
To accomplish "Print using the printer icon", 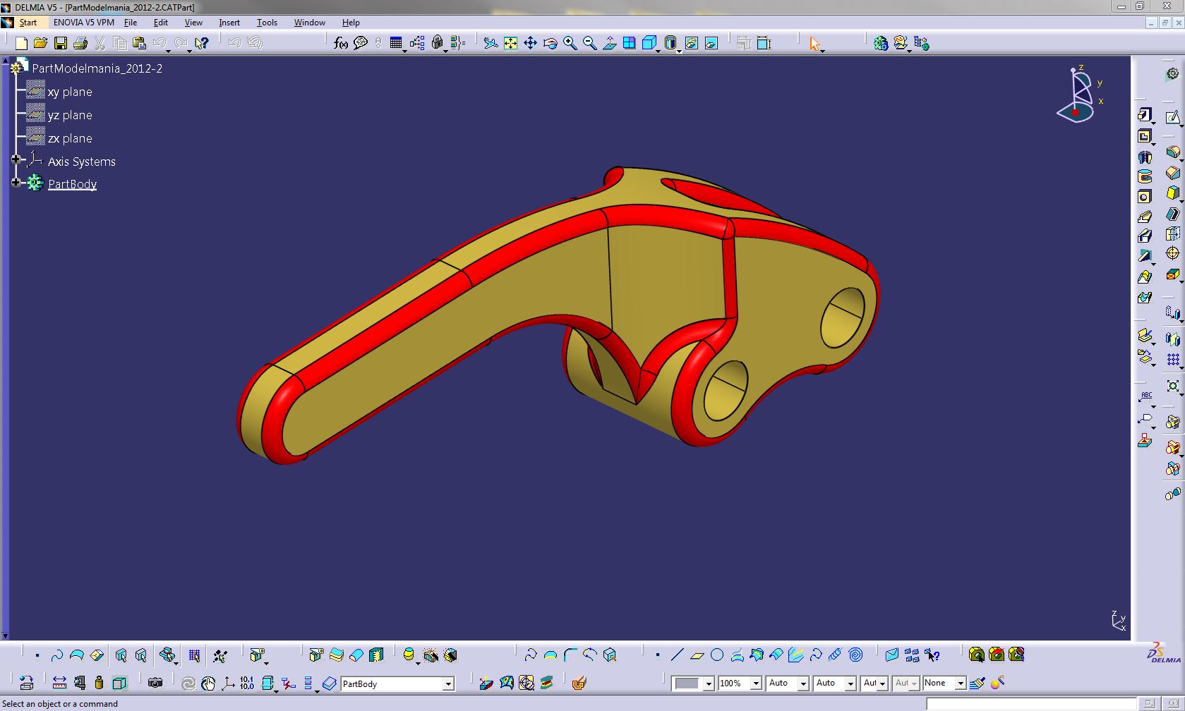I will (80, 43).
